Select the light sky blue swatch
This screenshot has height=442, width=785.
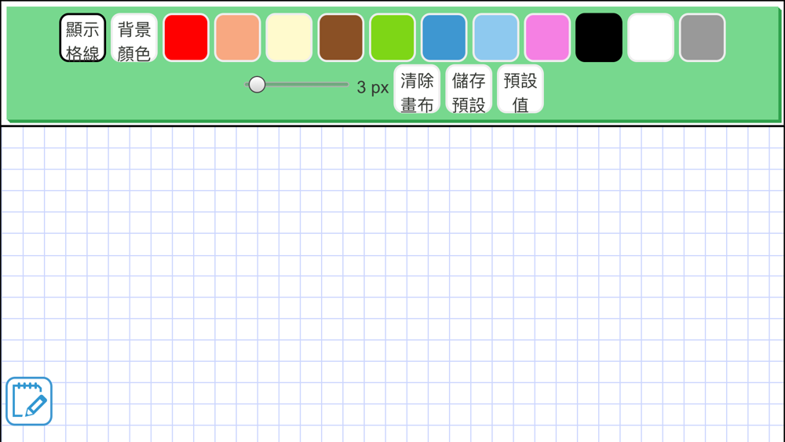coord(495,38)
